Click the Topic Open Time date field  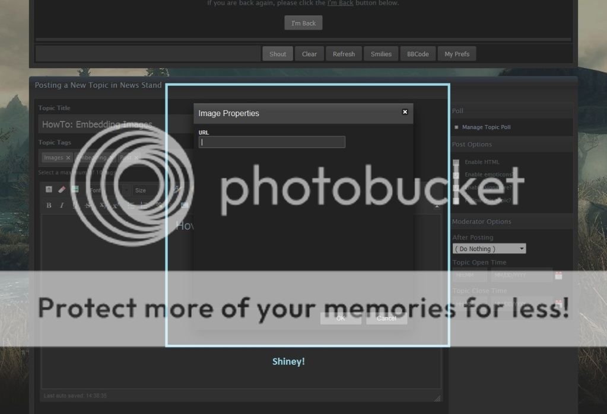(522, 275)
